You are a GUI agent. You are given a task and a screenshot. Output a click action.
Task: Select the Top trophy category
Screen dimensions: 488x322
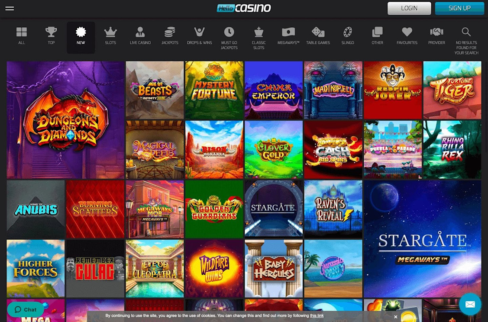(51, 32)
